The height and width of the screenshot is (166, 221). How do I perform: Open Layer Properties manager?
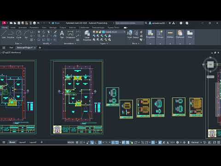(x=87, y=36)
